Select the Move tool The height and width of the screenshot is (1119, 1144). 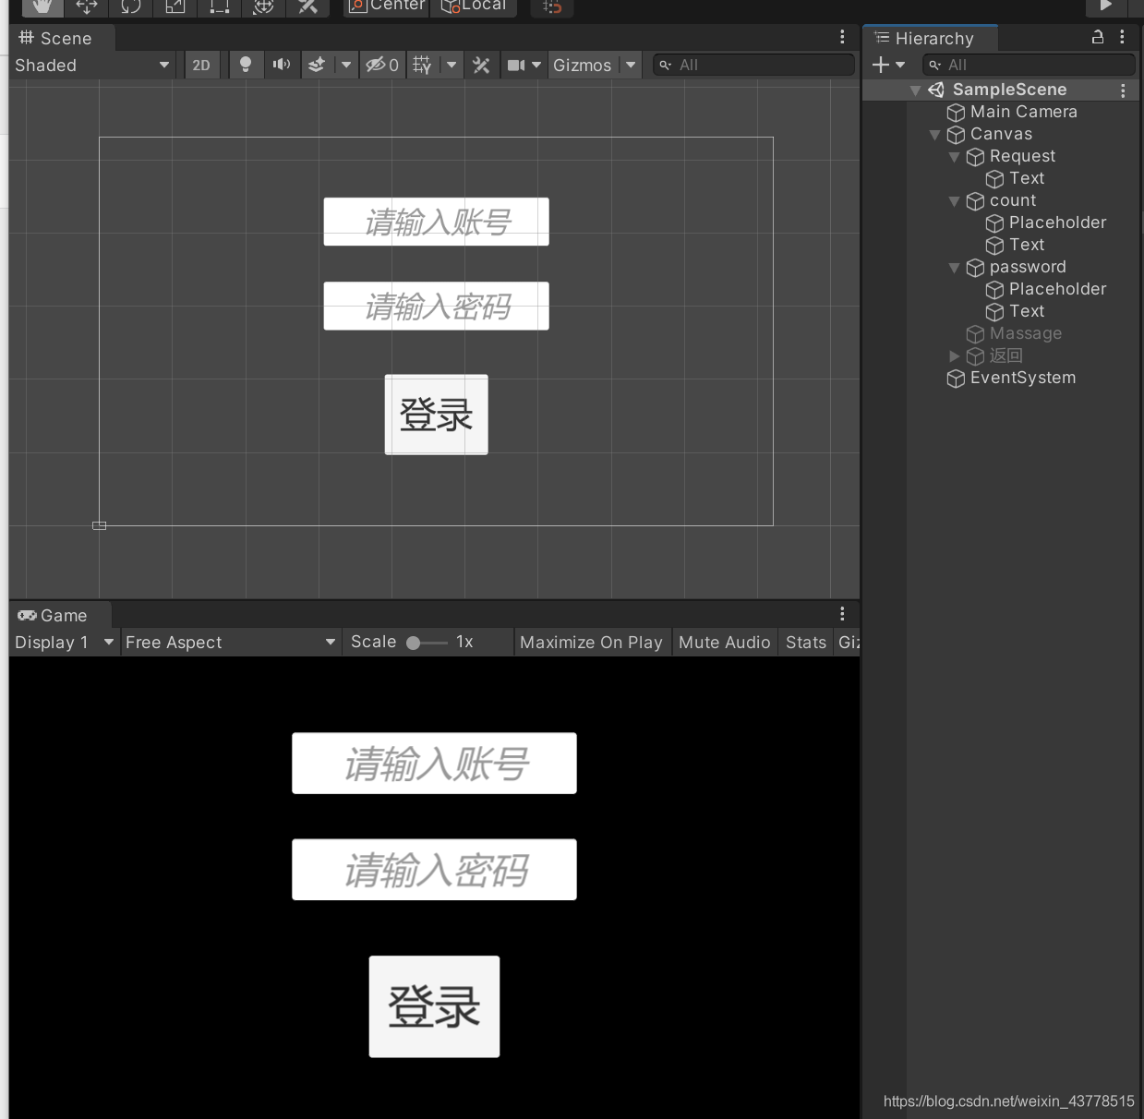click(x=86, y=7)
